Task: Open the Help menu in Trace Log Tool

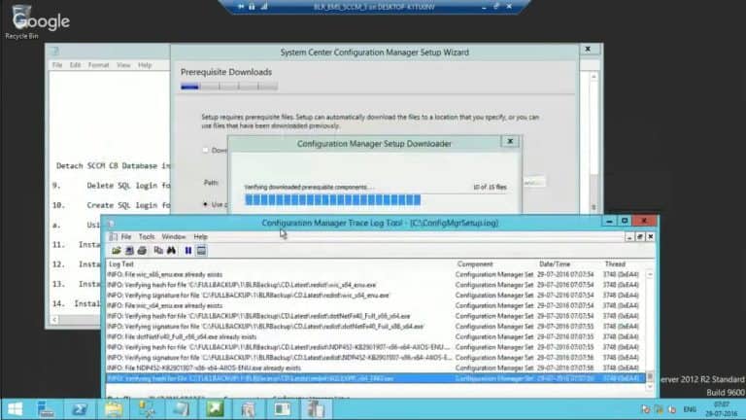Action: (x=200, y=236)
